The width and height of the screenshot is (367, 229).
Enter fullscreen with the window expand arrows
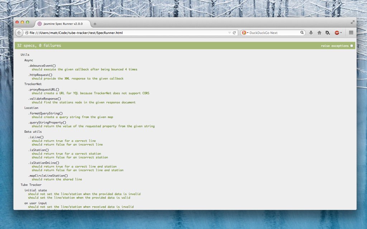coord(352,22)
